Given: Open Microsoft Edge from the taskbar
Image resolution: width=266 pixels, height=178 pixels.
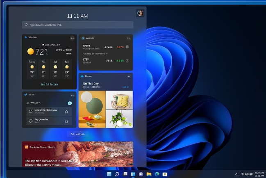Looking at the screenshot, I should (x=157, y=174).
